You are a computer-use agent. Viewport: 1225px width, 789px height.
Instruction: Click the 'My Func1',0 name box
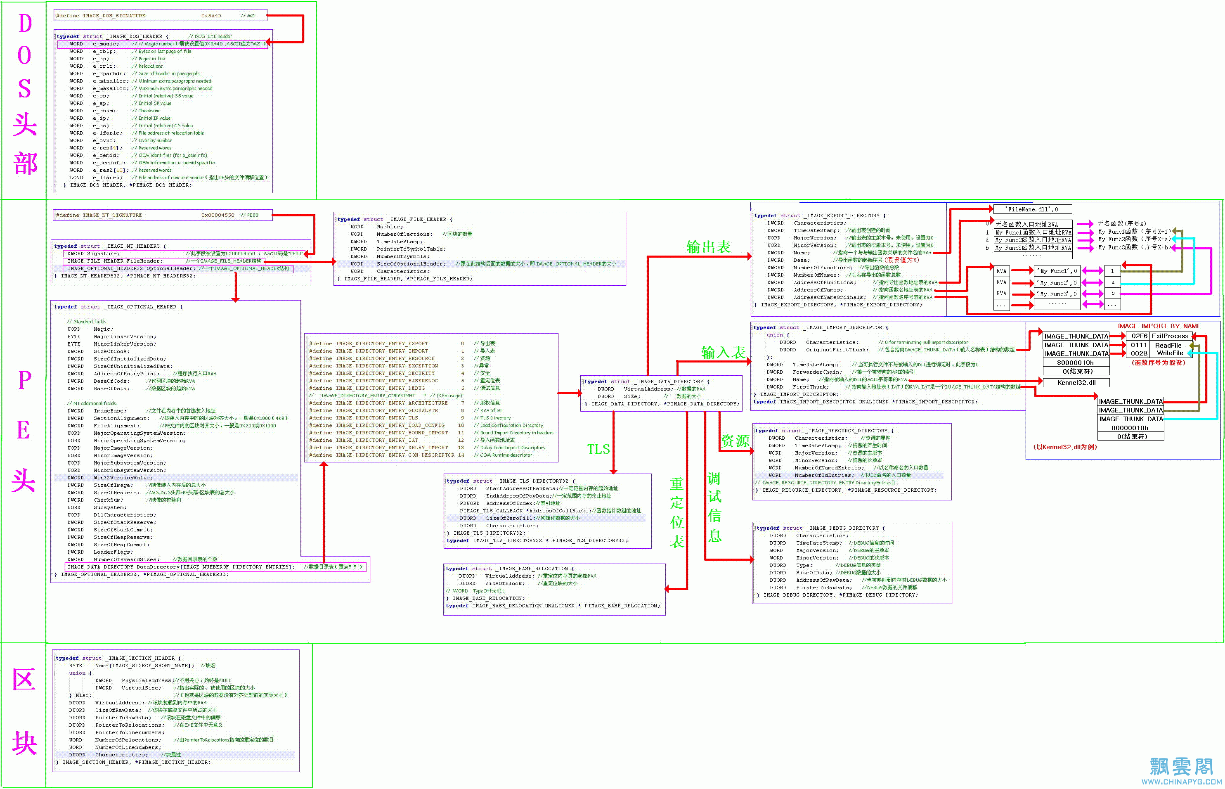click(x=1057, y=271)
